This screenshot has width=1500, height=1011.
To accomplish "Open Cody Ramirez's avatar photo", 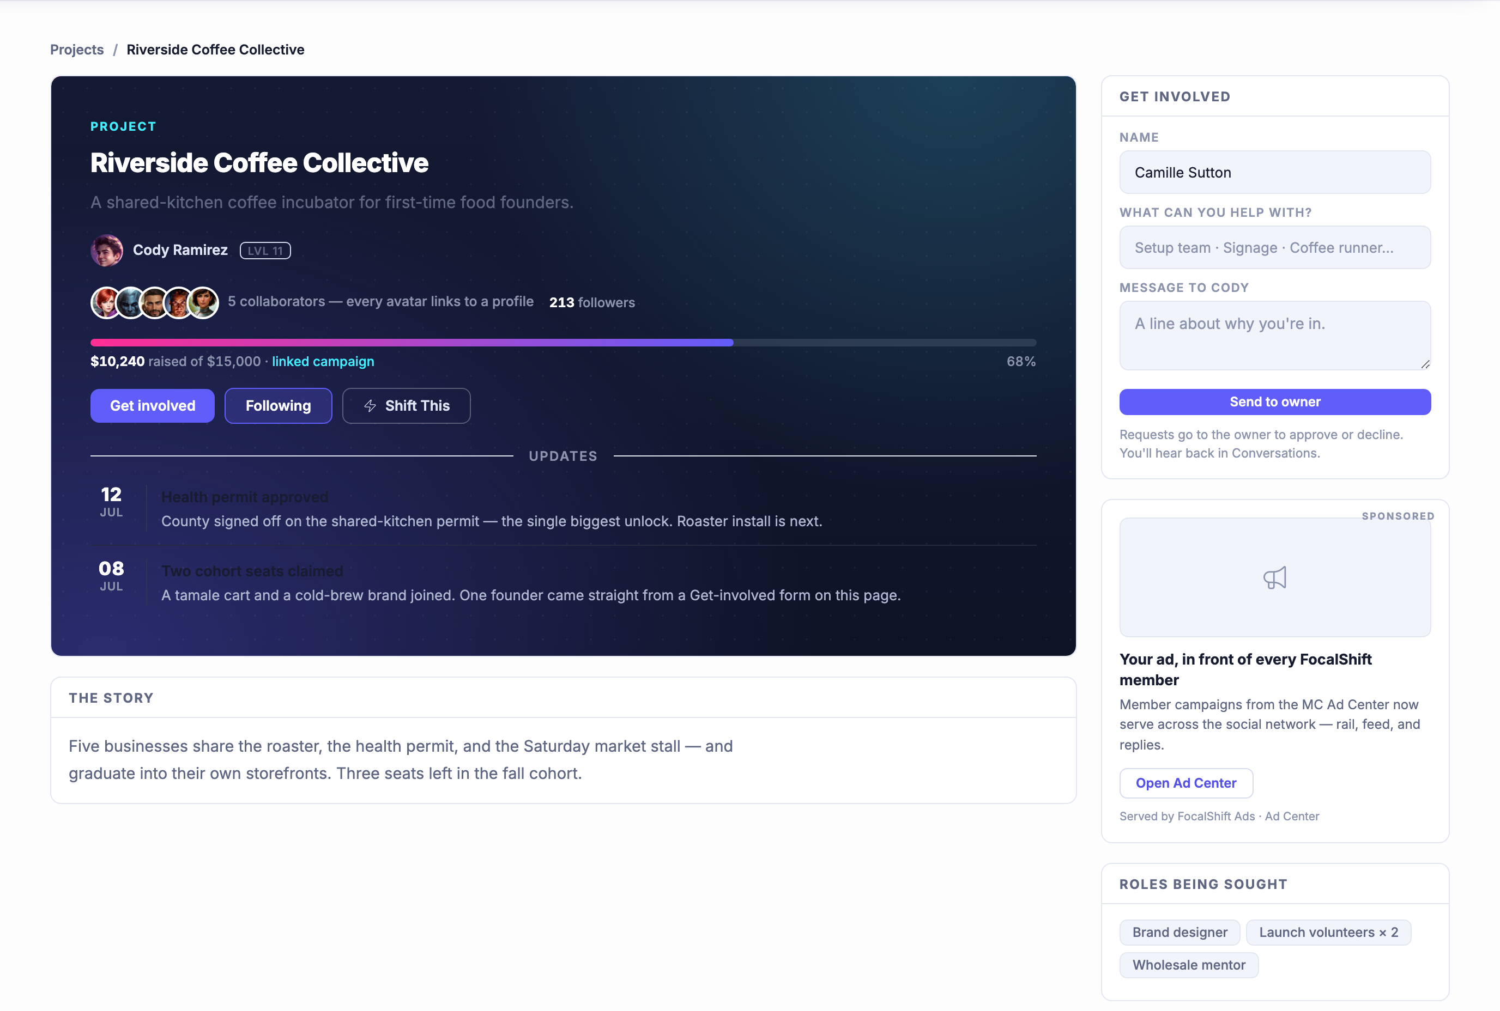I will coord(106,250).
